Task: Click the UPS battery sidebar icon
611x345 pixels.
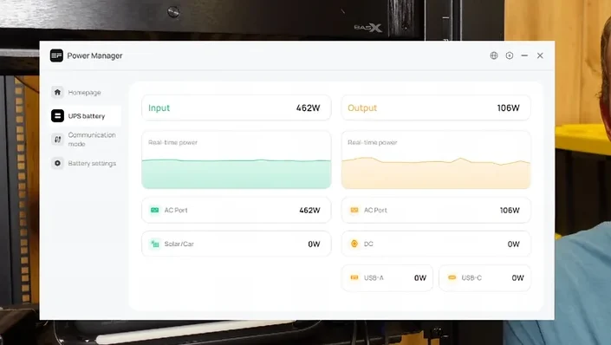Action: coord(58,116)
